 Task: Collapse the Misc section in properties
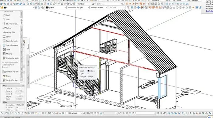tap(23, 102)
